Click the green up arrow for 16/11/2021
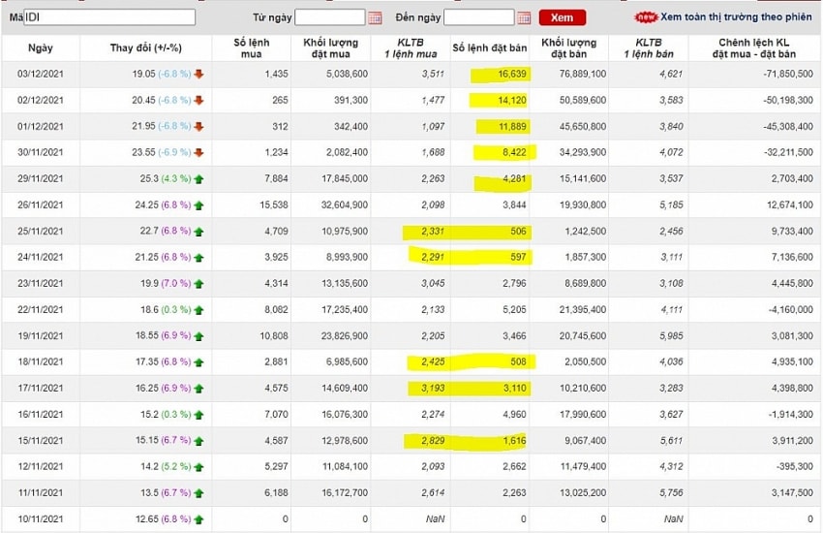 point(198,415)
